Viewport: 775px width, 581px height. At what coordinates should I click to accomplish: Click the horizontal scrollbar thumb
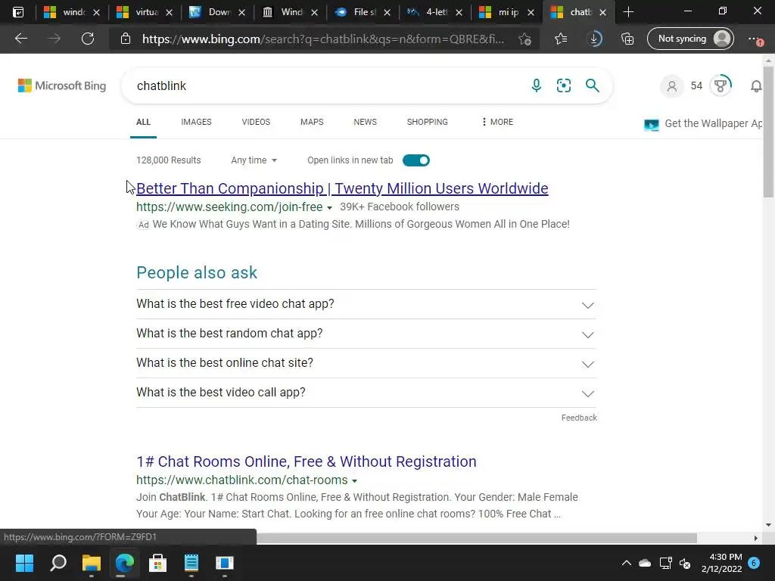point(477,538)
